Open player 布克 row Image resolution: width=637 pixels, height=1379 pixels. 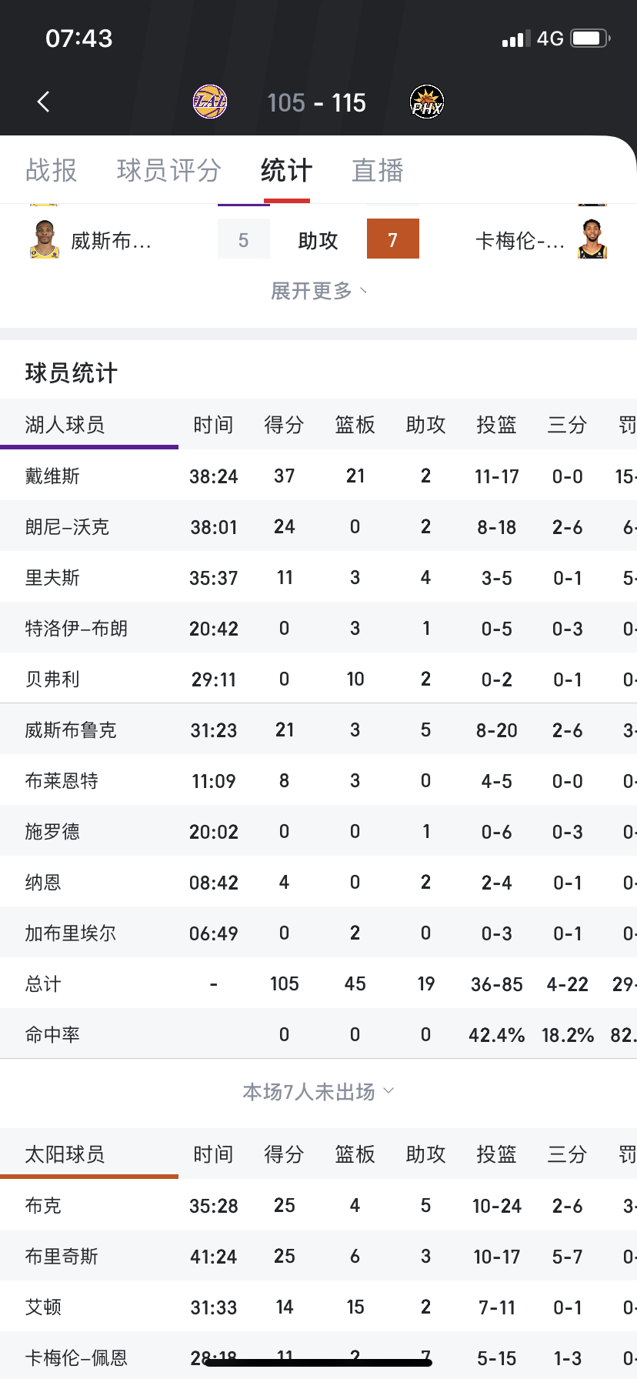(318, 1205)
